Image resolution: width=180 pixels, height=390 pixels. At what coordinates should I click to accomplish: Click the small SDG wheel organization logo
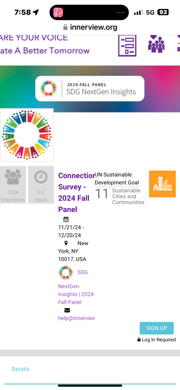click(66, 272)
